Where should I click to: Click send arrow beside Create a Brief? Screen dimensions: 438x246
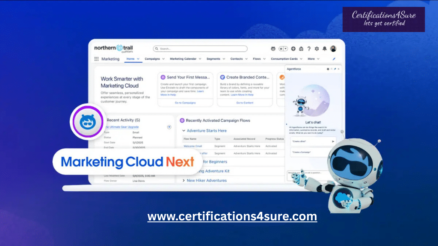pyautogui.click(x=333, y=141)
